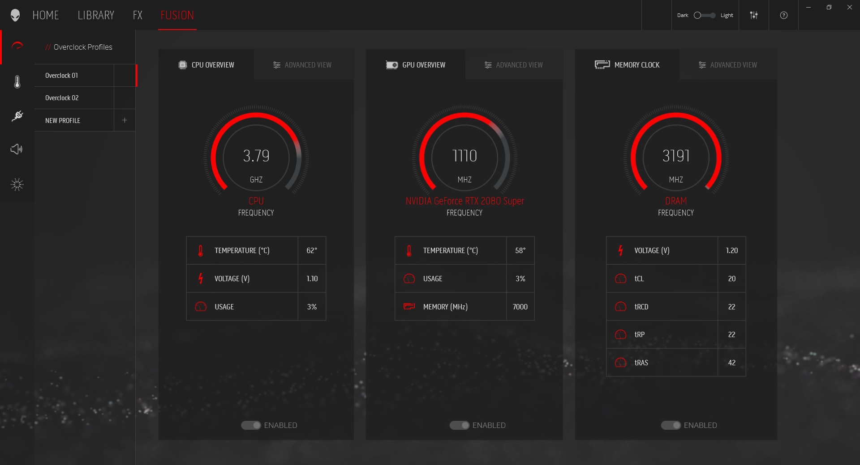
Task: Click the memory voltage value 1.20
Action: [732, 250]
